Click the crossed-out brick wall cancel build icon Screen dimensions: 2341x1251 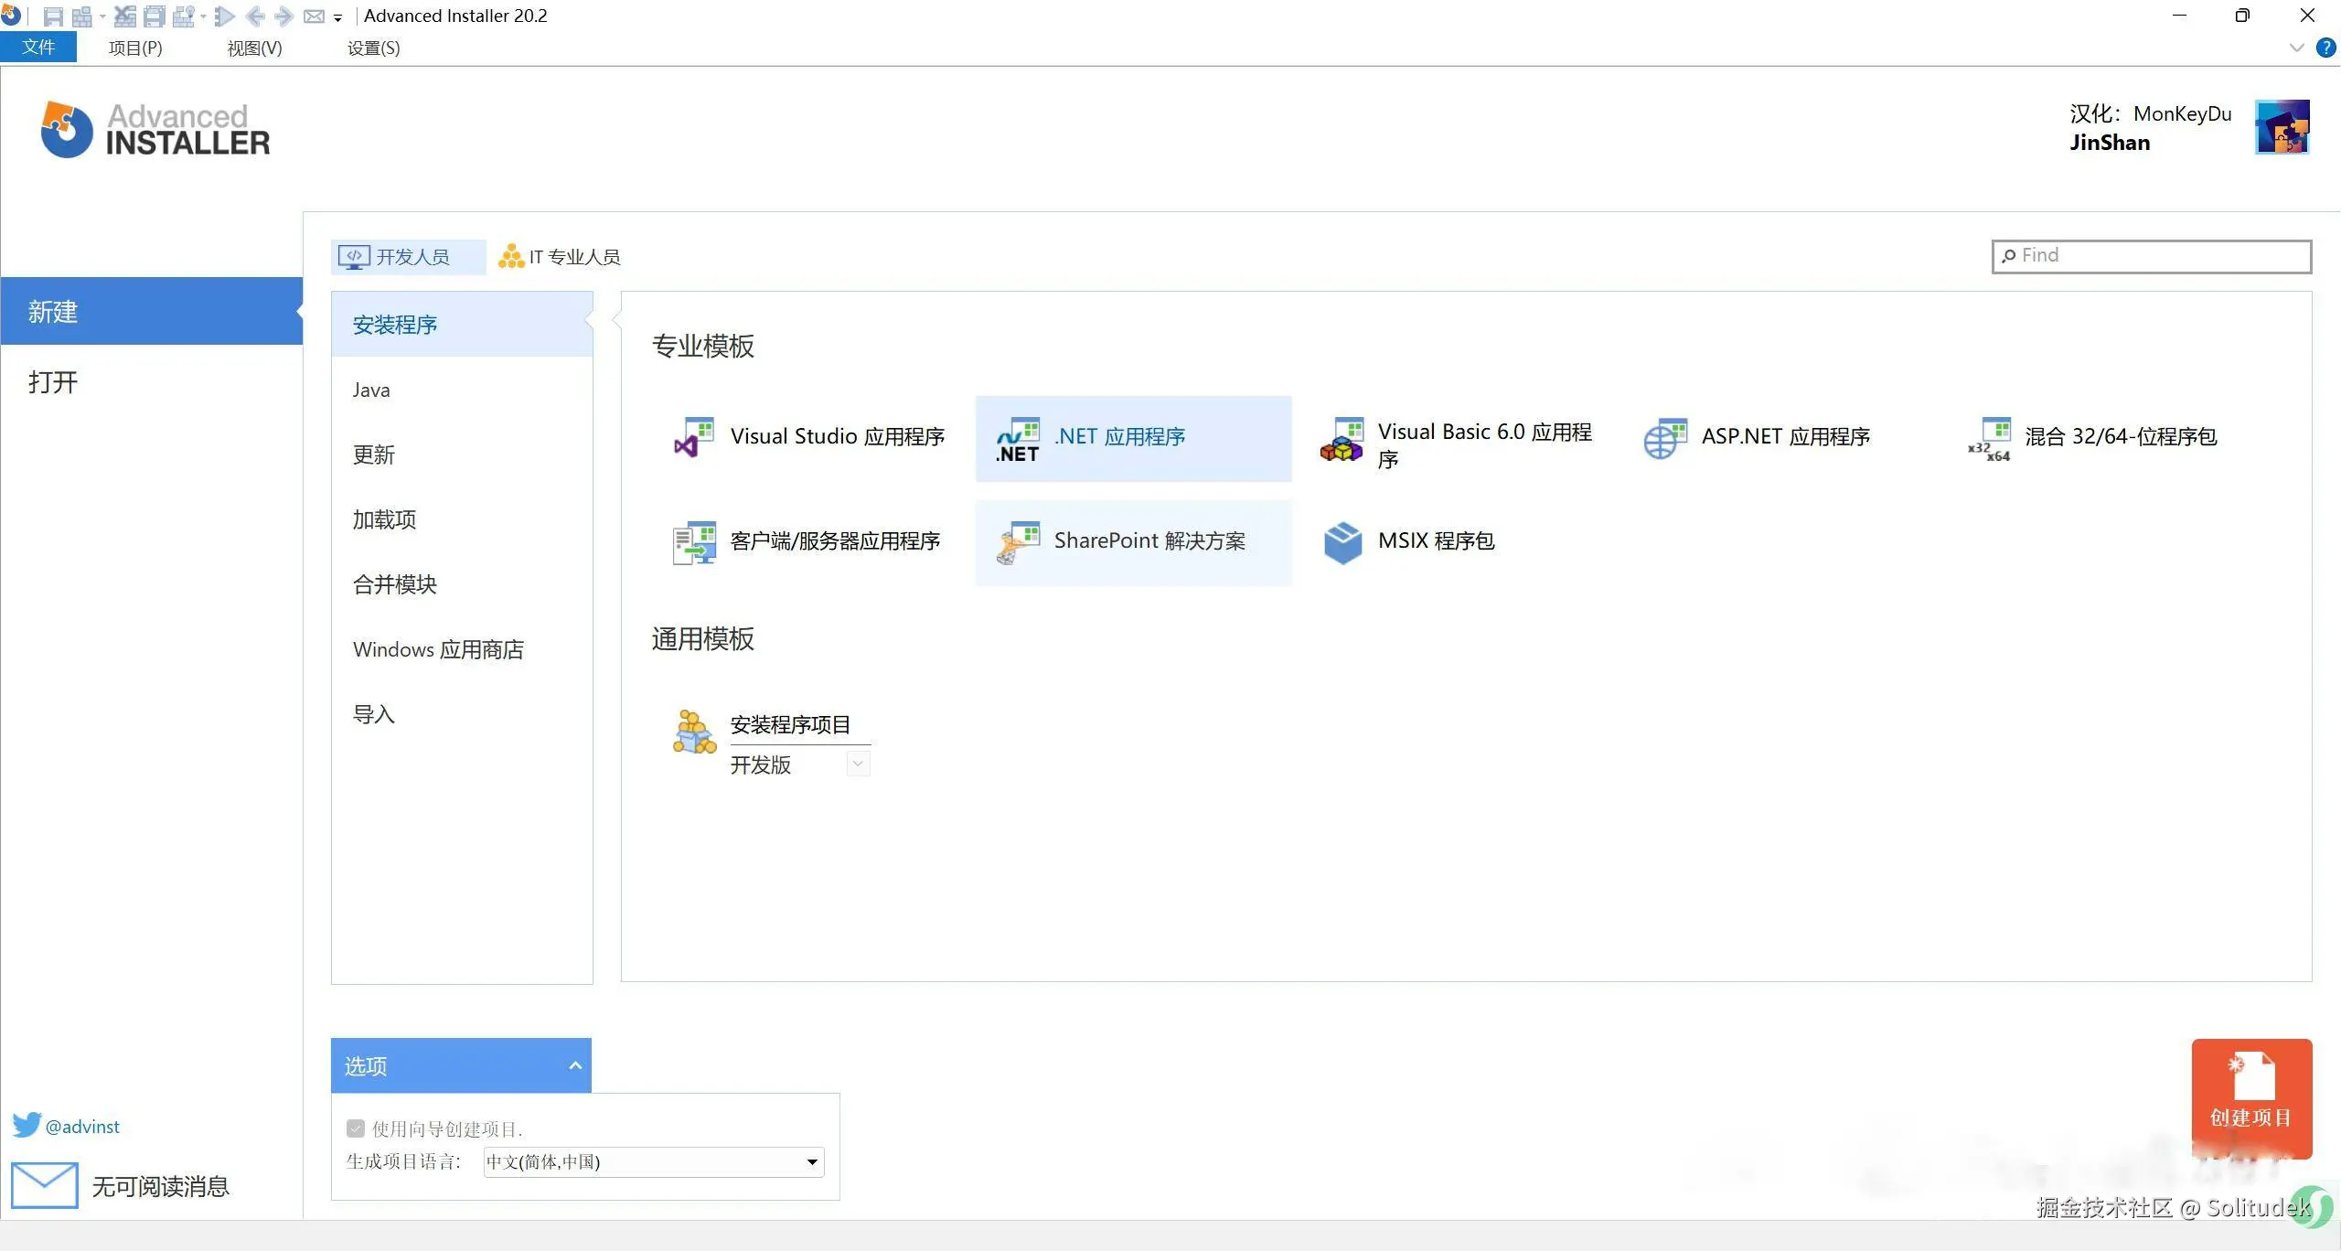125,16
